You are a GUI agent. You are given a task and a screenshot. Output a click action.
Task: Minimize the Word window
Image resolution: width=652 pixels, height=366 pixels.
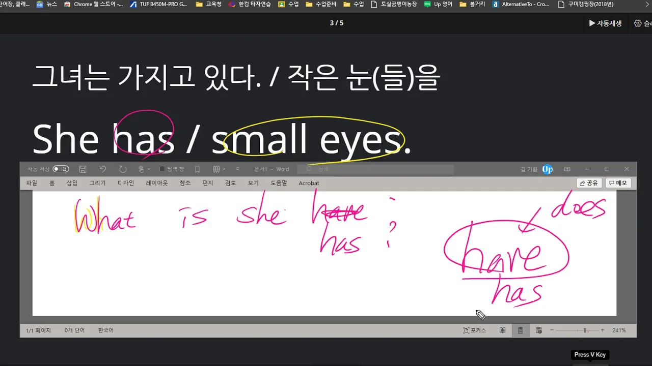tap(587, 169)
